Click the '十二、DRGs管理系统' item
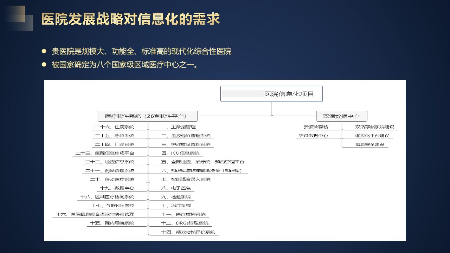 click(185, 223)
